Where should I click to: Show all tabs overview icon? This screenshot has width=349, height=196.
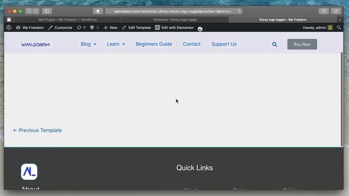pos(336,11)
